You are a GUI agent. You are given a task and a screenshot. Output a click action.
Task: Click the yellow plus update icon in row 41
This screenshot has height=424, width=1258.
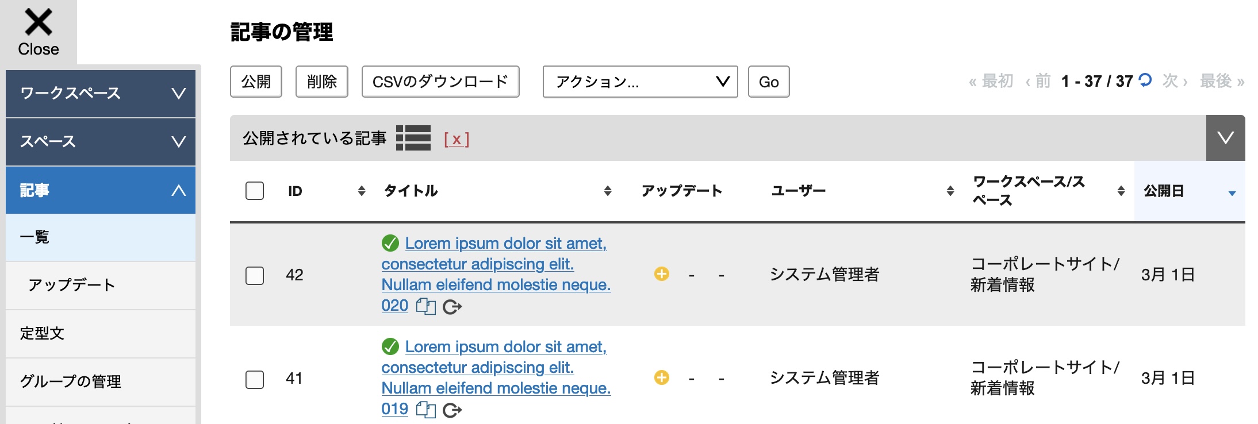pos(662,377)
